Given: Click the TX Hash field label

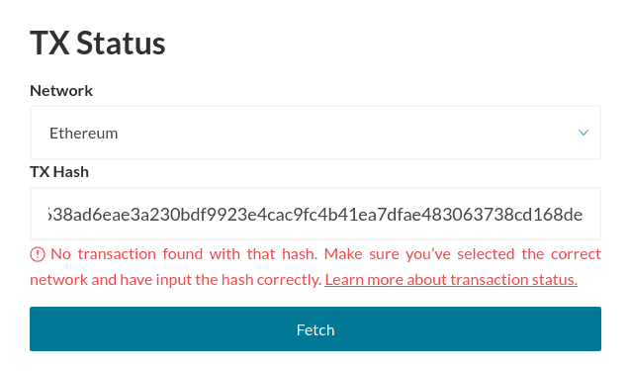Looking at the screenshot, I should 59,172.
